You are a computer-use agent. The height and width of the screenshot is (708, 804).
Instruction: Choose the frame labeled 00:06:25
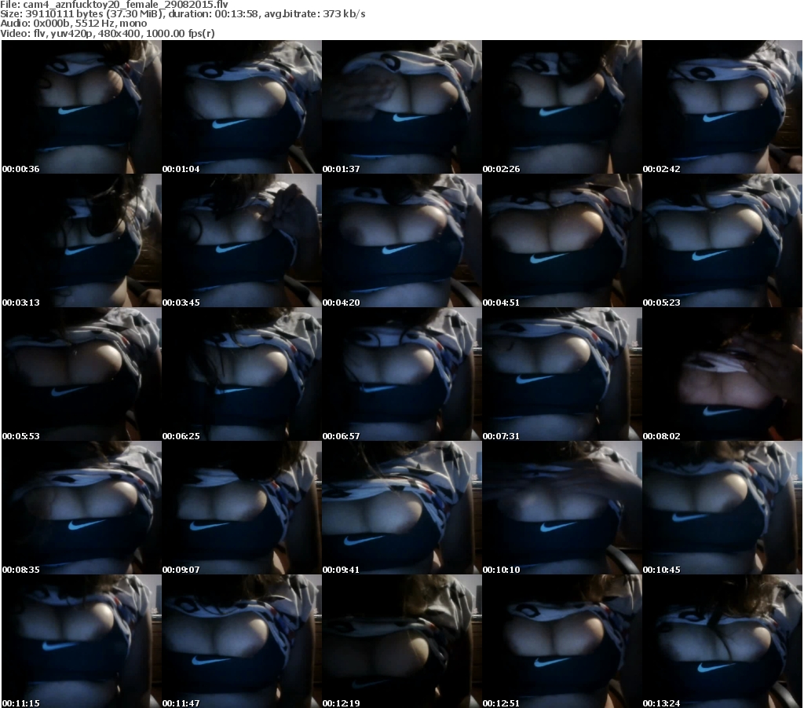242,374
